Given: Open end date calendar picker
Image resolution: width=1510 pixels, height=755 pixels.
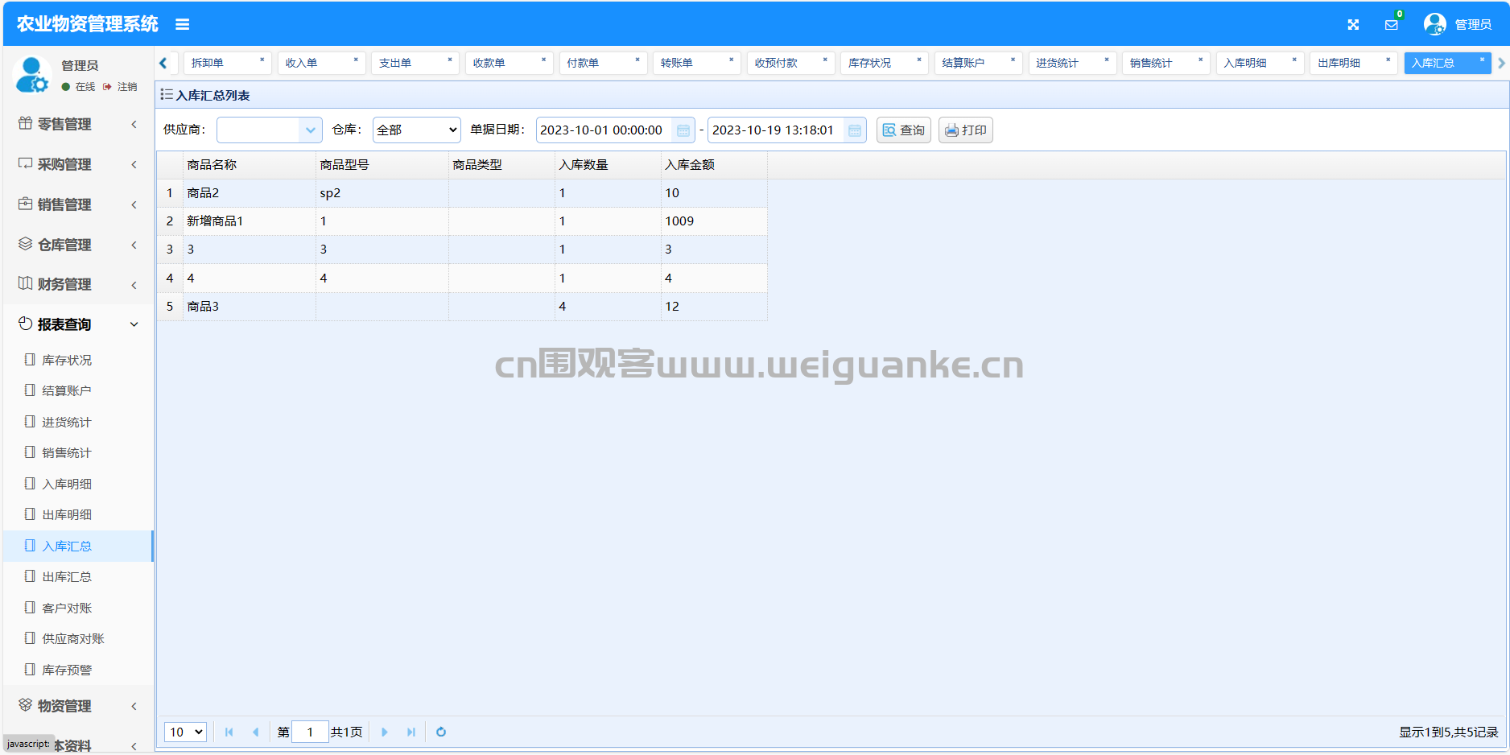Looking at the screenshot, I should [x=855, y=130].
